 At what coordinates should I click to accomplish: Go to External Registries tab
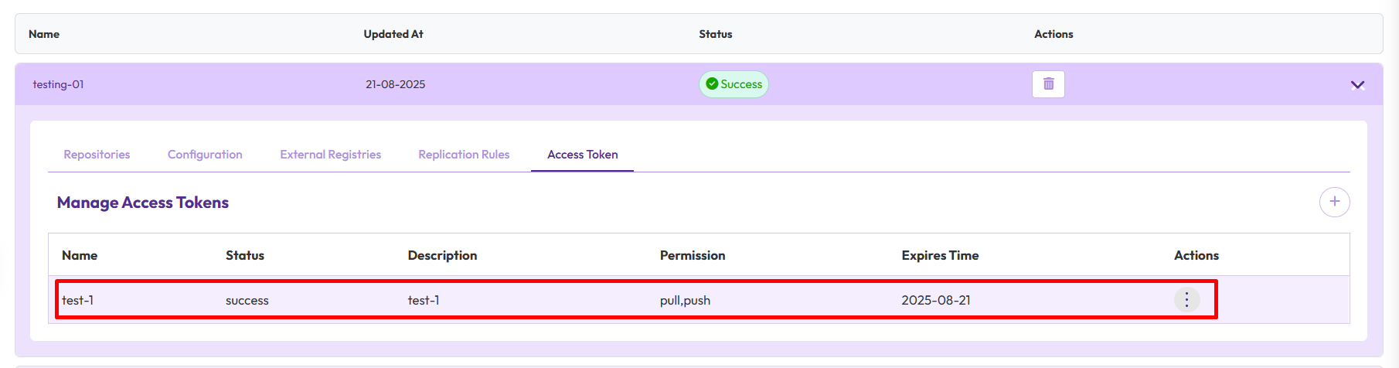click(x=330, y=155)
